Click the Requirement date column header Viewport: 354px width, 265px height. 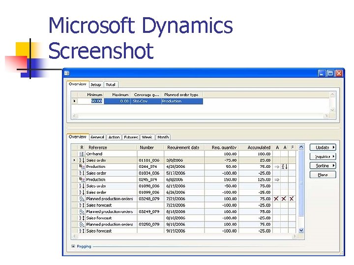(x=184, y=147)
